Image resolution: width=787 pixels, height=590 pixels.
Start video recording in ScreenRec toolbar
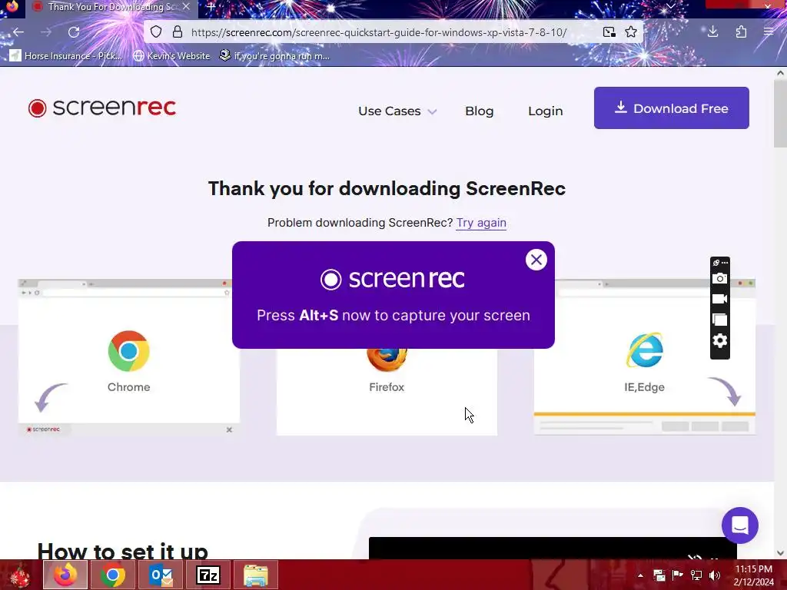pos(719,299)
